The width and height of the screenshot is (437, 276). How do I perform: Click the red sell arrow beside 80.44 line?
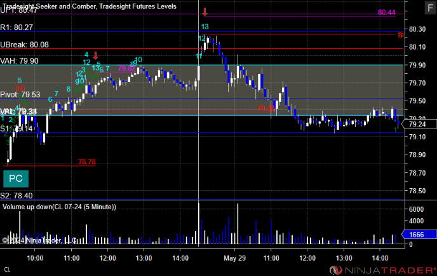pos(205,12)
